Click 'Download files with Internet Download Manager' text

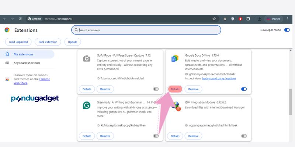tap(215, 107)
